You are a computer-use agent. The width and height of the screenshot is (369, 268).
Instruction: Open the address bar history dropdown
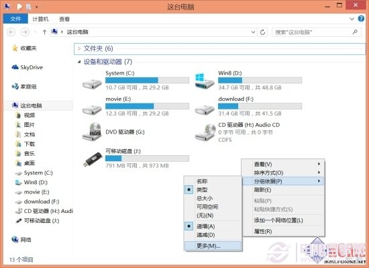pos(253,32)
